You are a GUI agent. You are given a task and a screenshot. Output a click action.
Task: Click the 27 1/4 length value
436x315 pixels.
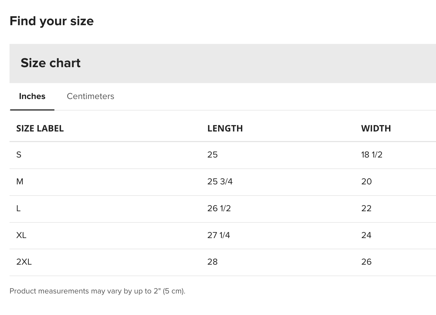[x=219, y=235]
